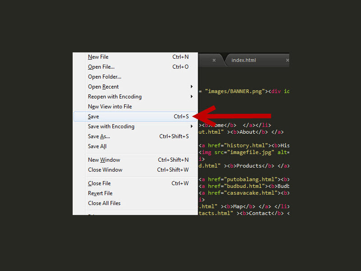This screenshot has height=271, width=361.
Task: Select Close All Files in the menu
Action: (104, 203)
